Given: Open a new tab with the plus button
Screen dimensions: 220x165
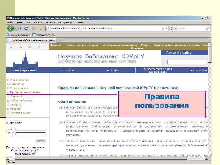Looking at the screenshot, I should (60, 40).
